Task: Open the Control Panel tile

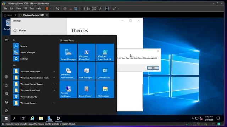Action: [105, 71]
